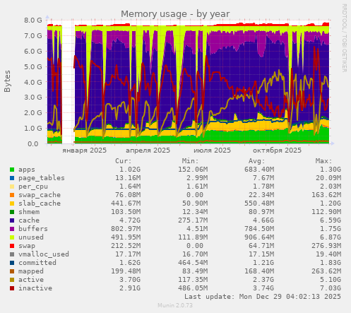The width and height of the screenshot is (351, 313).
Task: Click cache max value 6.59G
Action: 331,220
